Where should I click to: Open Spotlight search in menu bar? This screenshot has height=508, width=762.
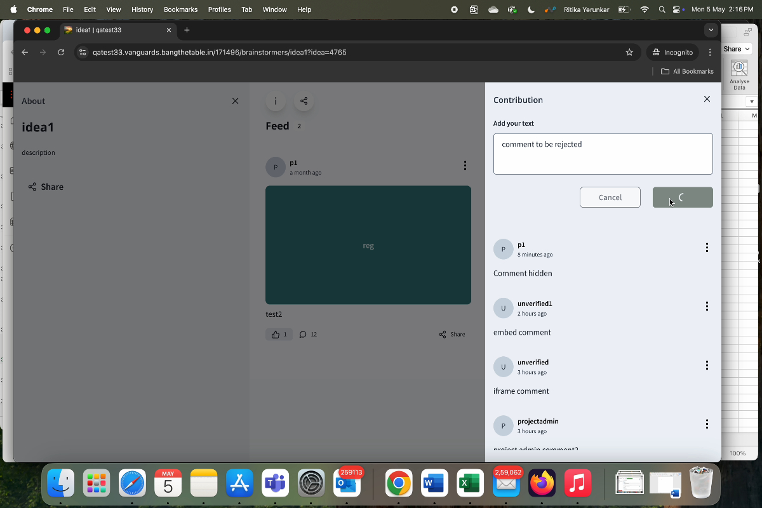coord(662,10)
